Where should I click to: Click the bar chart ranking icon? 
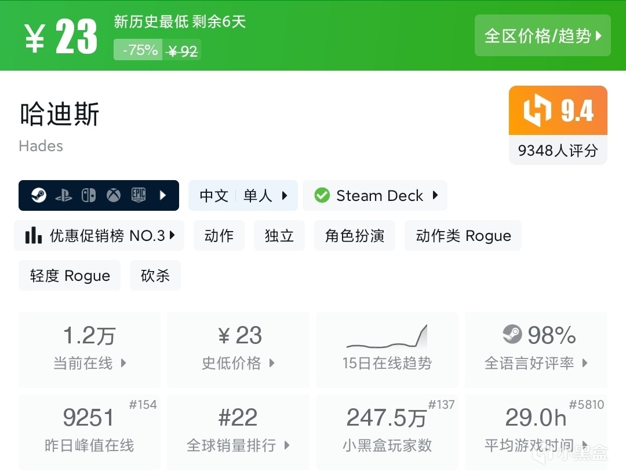coord(34,236)
